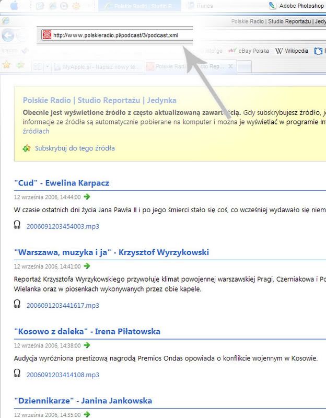326x418 pixels.
Task: Open the Polskie Radio Studio Reportażu Jedynka feed title
Action: 99,100
